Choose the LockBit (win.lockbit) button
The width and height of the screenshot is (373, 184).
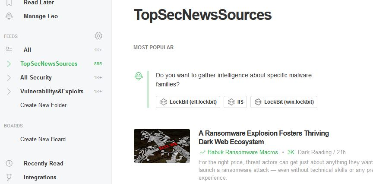(284, 102)
